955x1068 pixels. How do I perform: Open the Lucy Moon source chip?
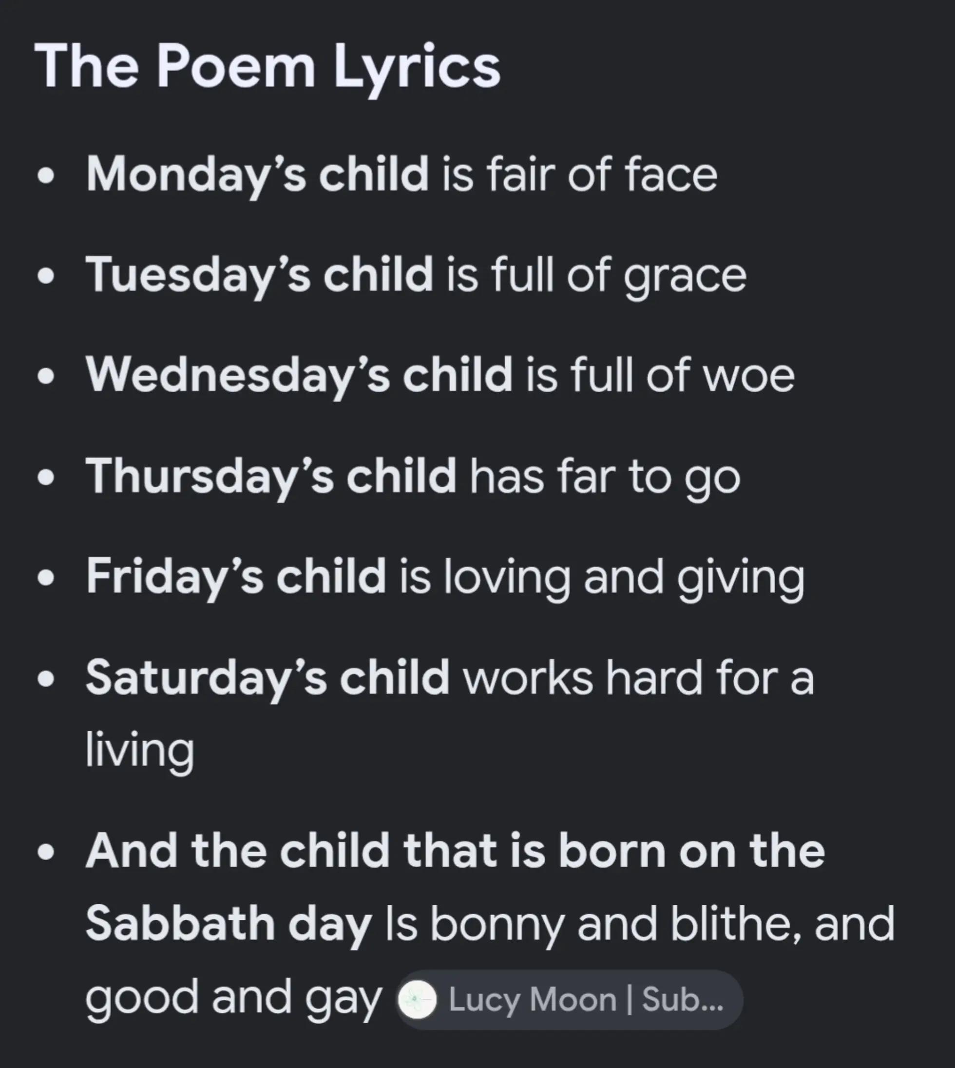point(569,999)
